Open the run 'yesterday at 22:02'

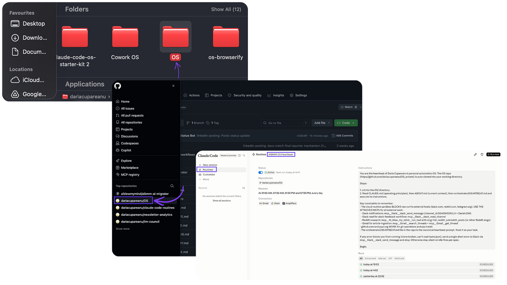tap(427, 276)
